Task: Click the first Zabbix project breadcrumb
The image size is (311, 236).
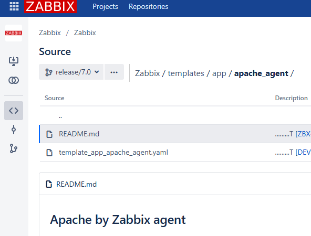Action: coord(50,33)
